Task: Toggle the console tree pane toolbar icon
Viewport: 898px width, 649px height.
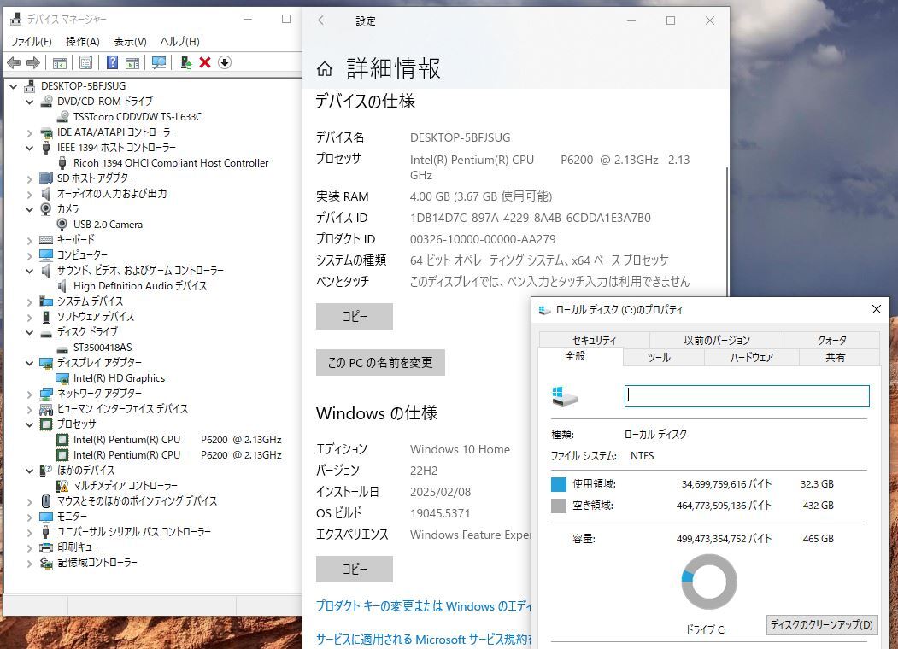Action: [x=60, y=62]
